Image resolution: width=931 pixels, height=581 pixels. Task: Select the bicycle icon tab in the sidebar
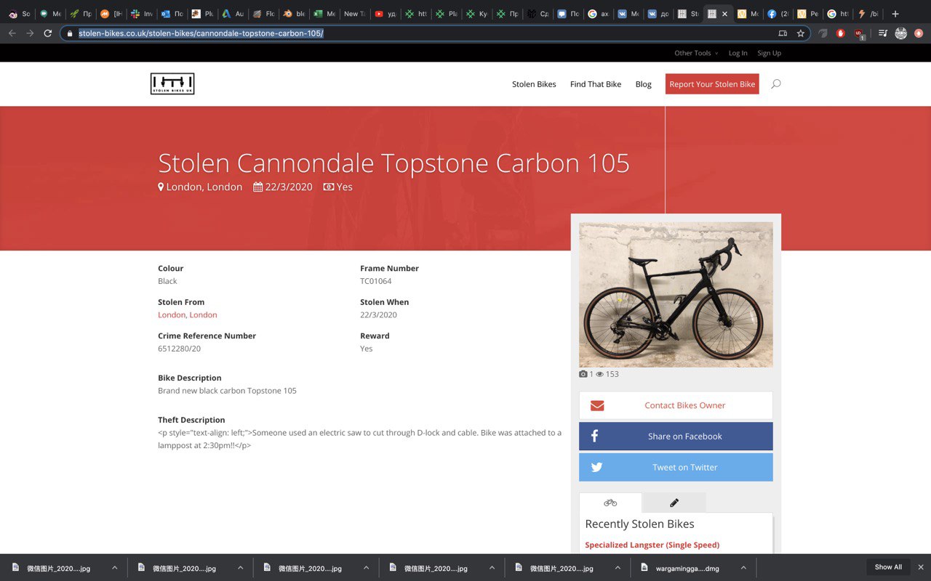click(x=610, y=503)
